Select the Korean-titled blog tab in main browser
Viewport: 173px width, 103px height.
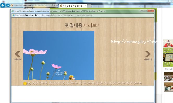pyautogui.click(x=73, y=6)
